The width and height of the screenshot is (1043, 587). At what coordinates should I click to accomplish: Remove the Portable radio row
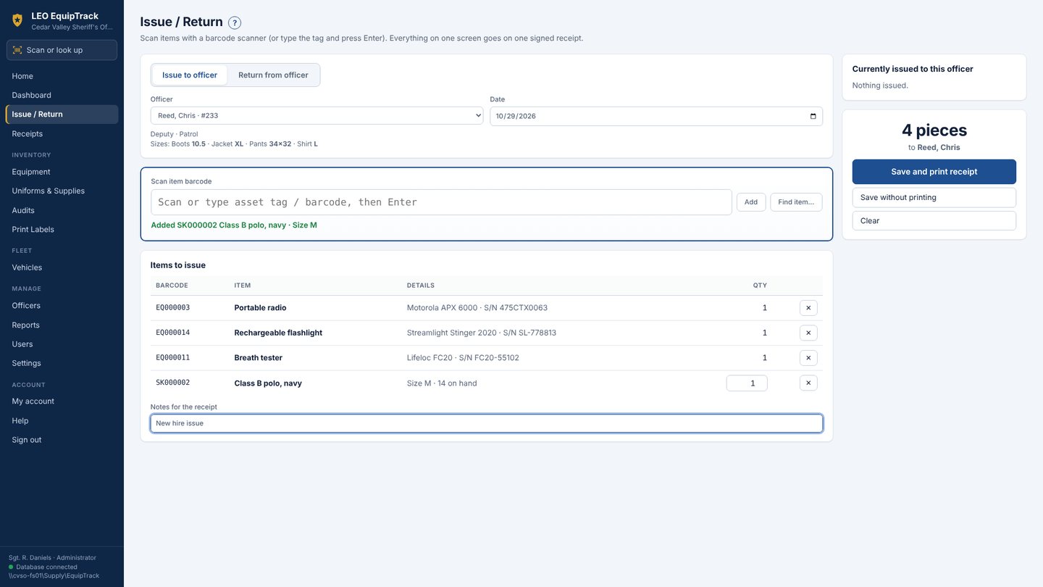808,308
